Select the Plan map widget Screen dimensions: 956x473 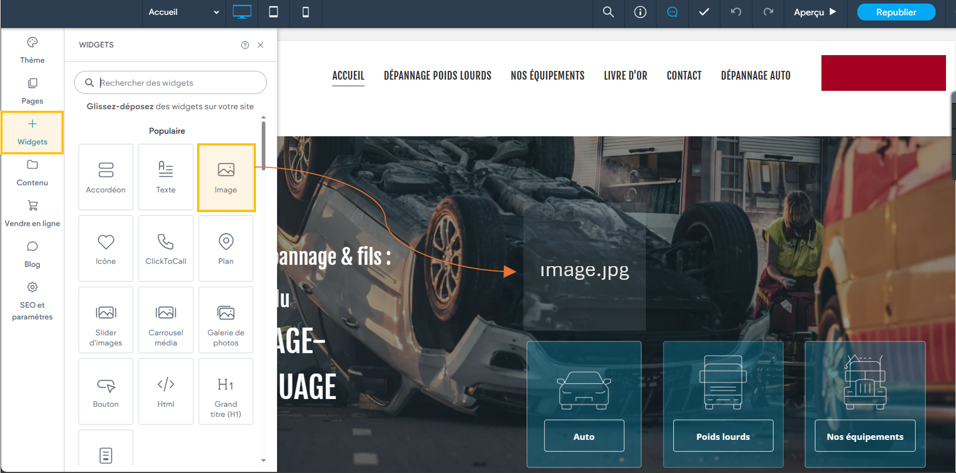pyautogui.click(x=226, y=248)
